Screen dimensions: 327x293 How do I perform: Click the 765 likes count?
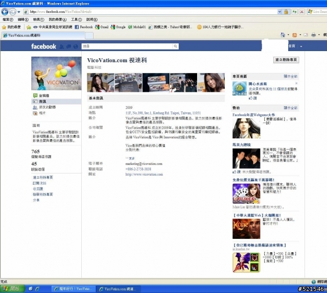click(x=35, y=152)
